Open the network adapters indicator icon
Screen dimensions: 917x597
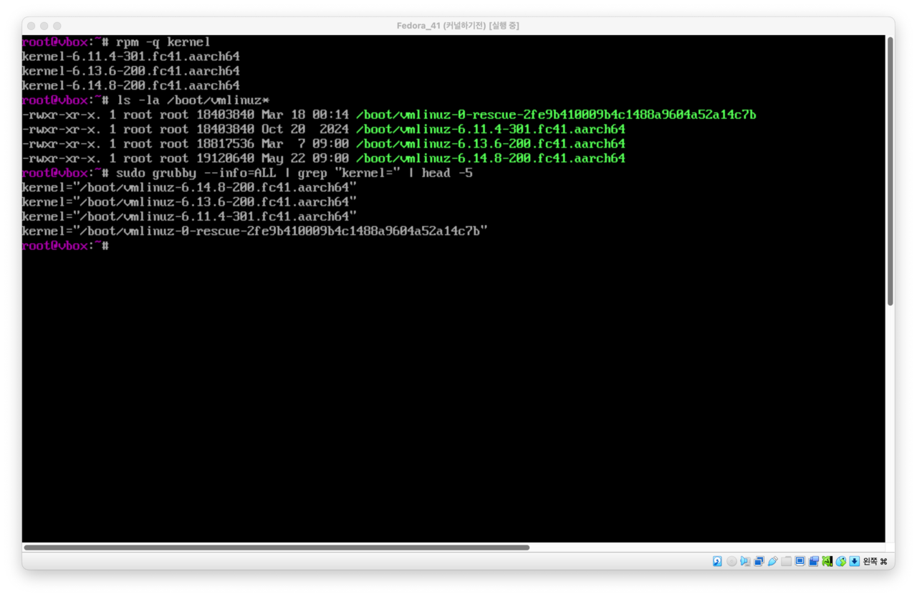759,561
